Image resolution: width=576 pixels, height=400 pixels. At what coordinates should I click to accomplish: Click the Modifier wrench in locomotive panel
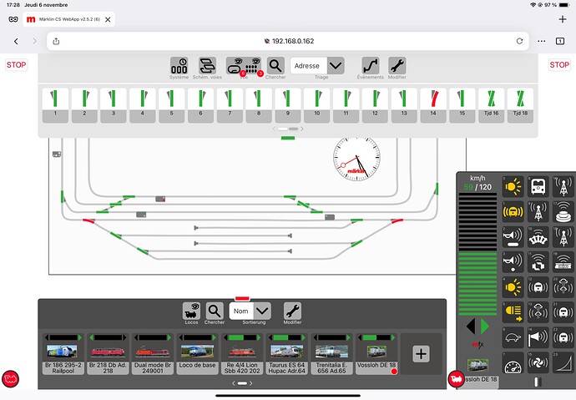[x=292, y=311]
